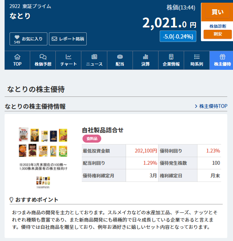Open the 株主優待TOP link
This screenshot has width=233, height=241.
point(213,106)
